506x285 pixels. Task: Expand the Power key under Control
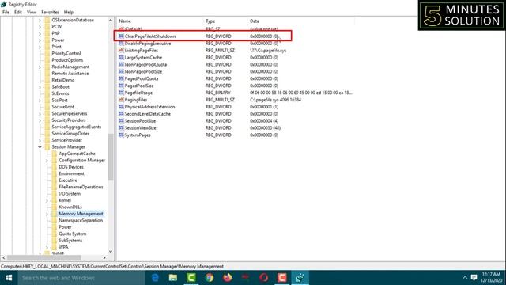click(40, 40)
